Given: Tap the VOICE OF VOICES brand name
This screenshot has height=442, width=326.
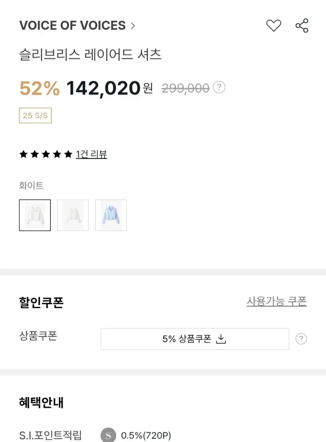Looking at the screenshot, I should click(73, 26).
